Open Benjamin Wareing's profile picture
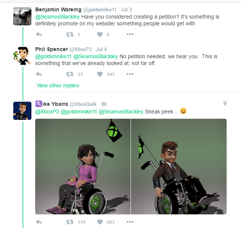 22,16
